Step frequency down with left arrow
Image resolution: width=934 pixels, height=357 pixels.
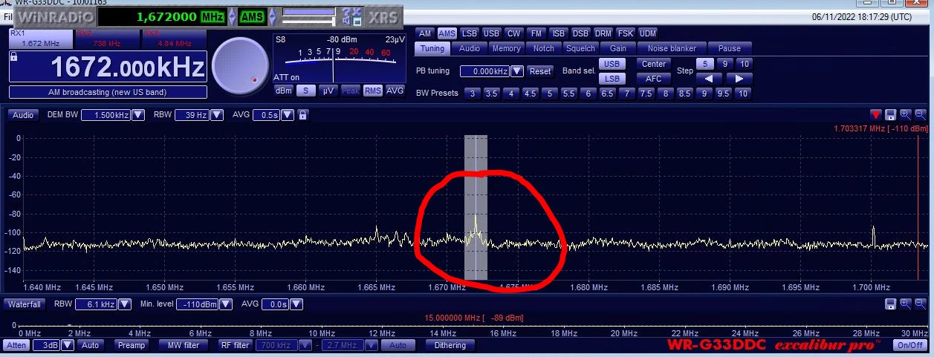(709, 78)
